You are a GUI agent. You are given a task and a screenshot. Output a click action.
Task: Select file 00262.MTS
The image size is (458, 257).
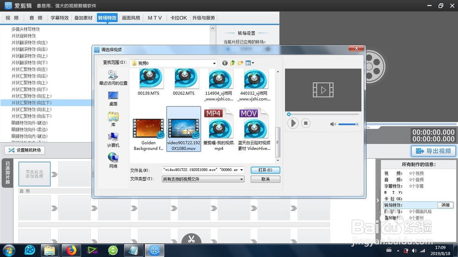pos(184,83)
